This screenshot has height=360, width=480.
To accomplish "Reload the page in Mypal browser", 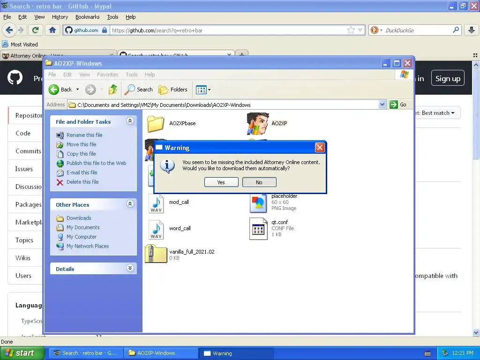I will tap(36, 30).
